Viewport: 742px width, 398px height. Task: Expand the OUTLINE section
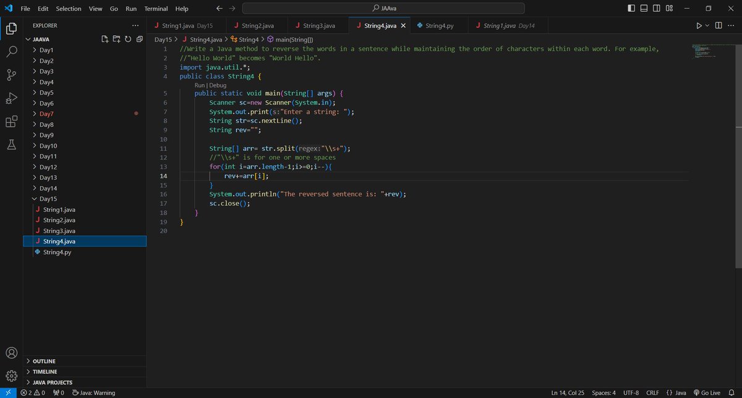pos(85,361)
